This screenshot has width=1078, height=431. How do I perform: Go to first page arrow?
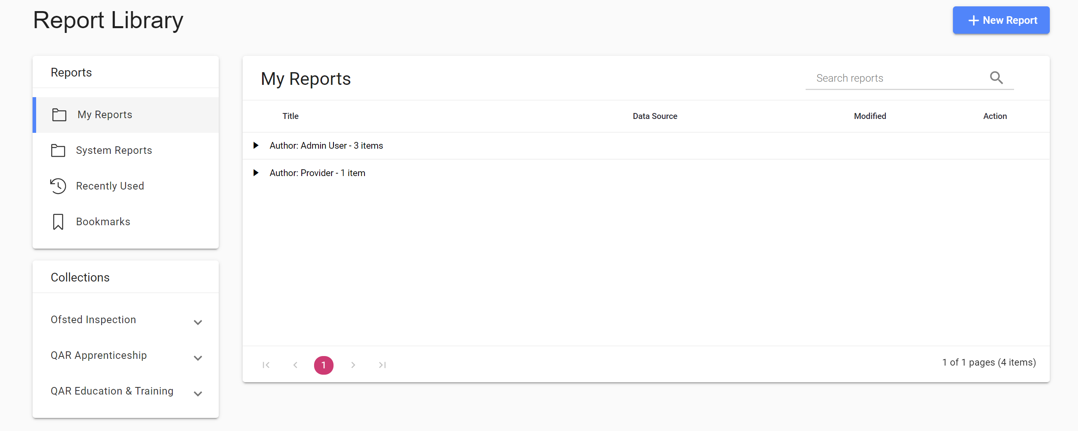coord(266,365)
